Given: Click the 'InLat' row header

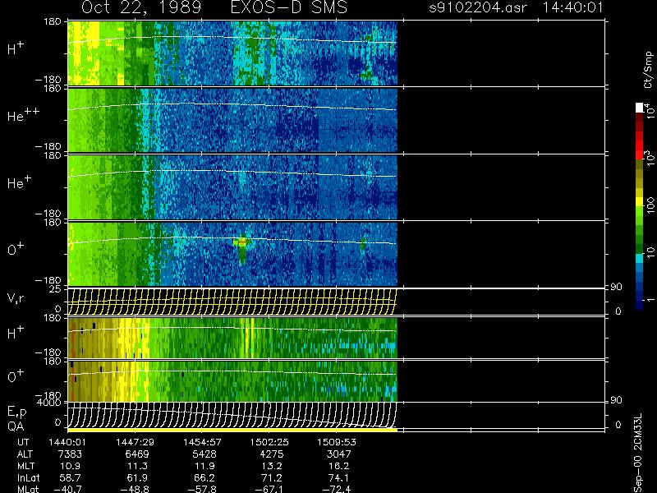Looking at the screenshot, I should (29, 477).
